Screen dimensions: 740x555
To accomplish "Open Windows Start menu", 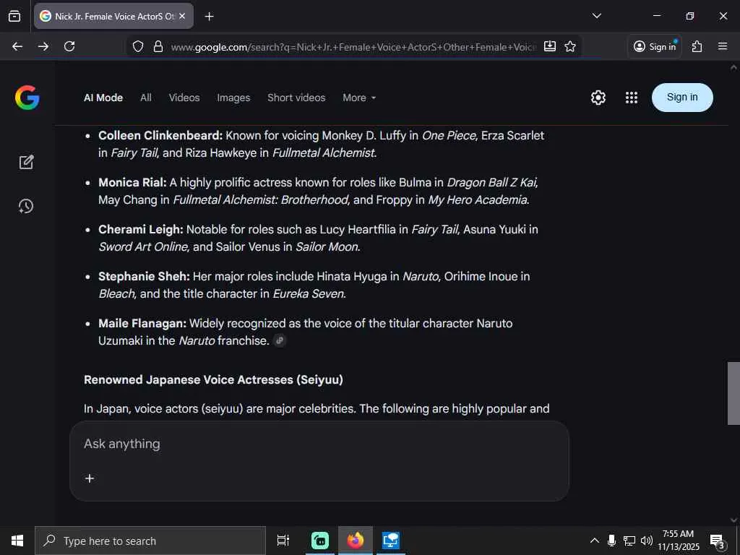I will [17, 541].
